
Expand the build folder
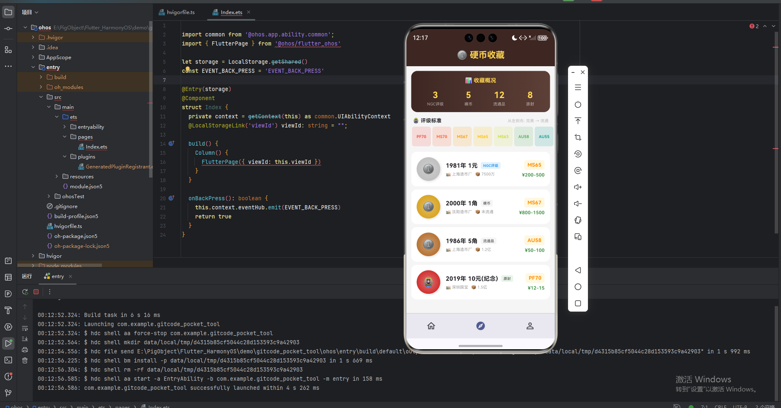coord(41,77)
